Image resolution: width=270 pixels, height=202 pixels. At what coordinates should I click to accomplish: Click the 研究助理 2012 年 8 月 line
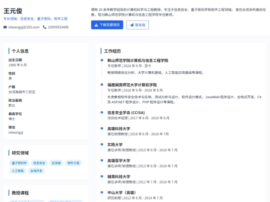135,198
